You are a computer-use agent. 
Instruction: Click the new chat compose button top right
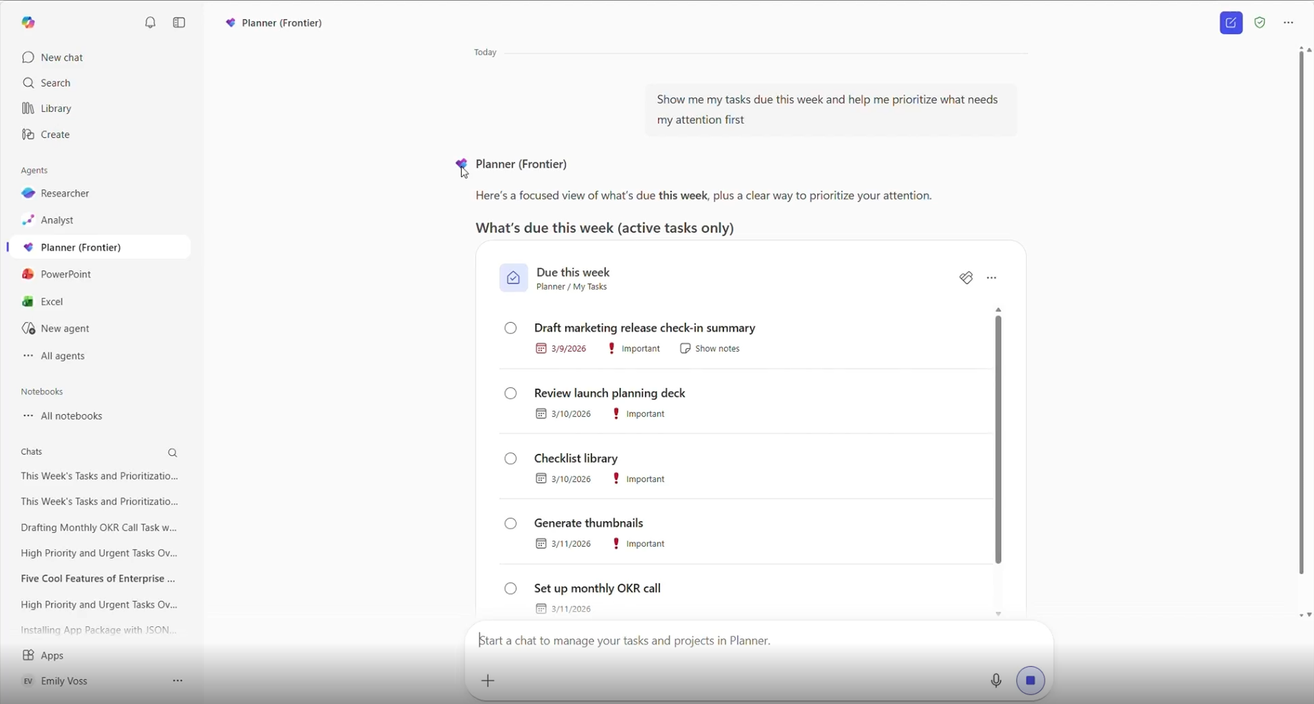1231,23
